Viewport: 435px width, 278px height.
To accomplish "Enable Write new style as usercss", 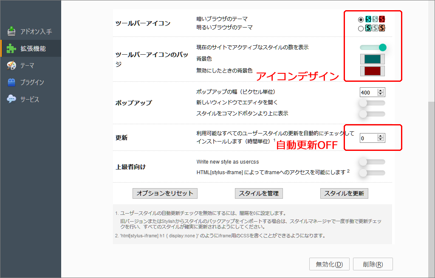I will [x=372, y=162].
